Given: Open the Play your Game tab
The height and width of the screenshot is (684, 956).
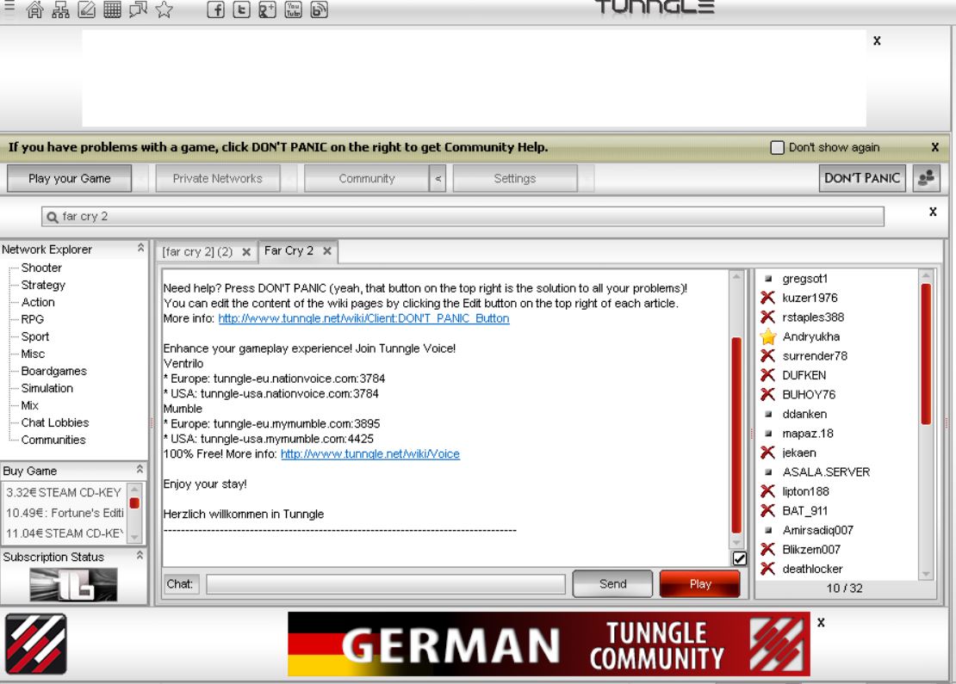Looking at the screenshot, I should coord(70,178).
